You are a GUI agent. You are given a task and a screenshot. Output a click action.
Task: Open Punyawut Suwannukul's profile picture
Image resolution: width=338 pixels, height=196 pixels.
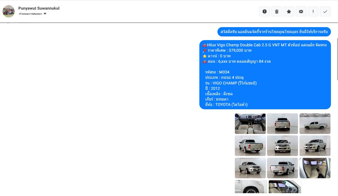coord(9,11)
